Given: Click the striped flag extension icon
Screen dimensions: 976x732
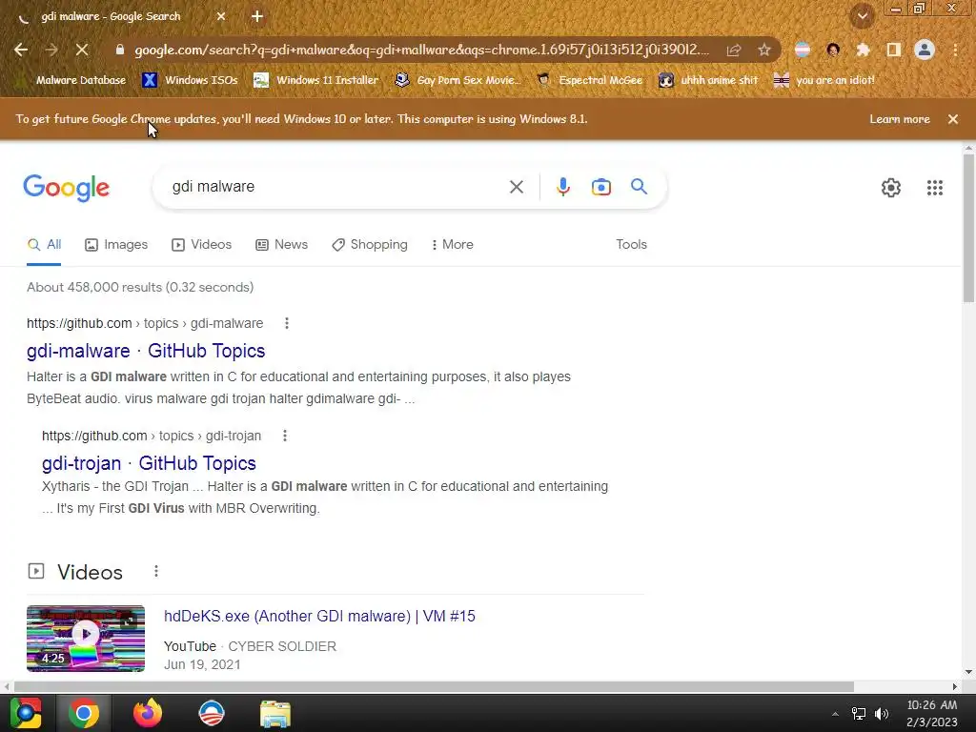Looking at the screenshot, I should [x=803, y=50].
